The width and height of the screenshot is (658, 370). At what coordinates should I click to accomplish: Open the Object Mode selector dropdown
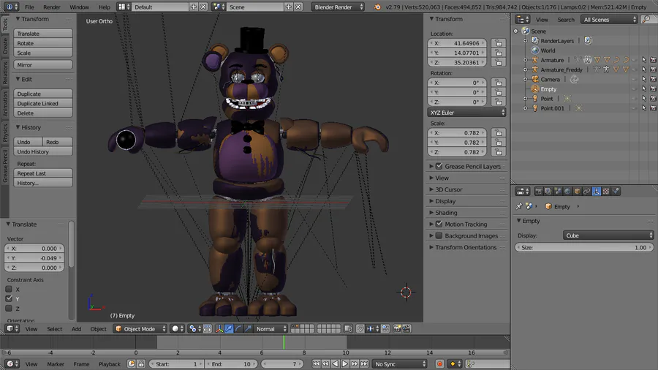140,329
